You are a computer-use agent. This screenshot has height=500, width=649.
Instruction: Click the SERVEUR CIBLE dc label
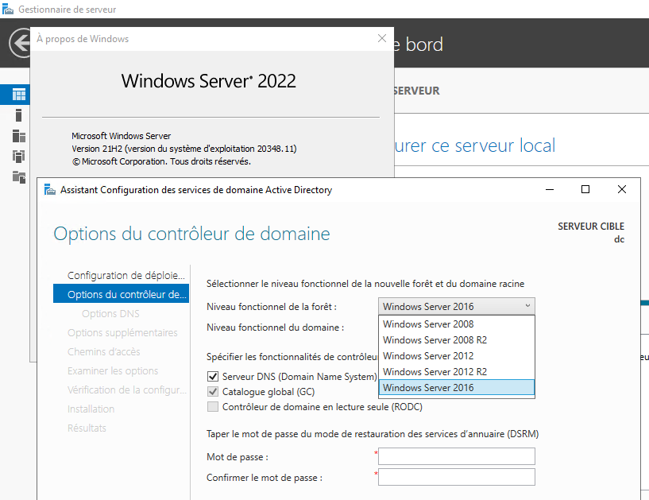tap(591, 232)
